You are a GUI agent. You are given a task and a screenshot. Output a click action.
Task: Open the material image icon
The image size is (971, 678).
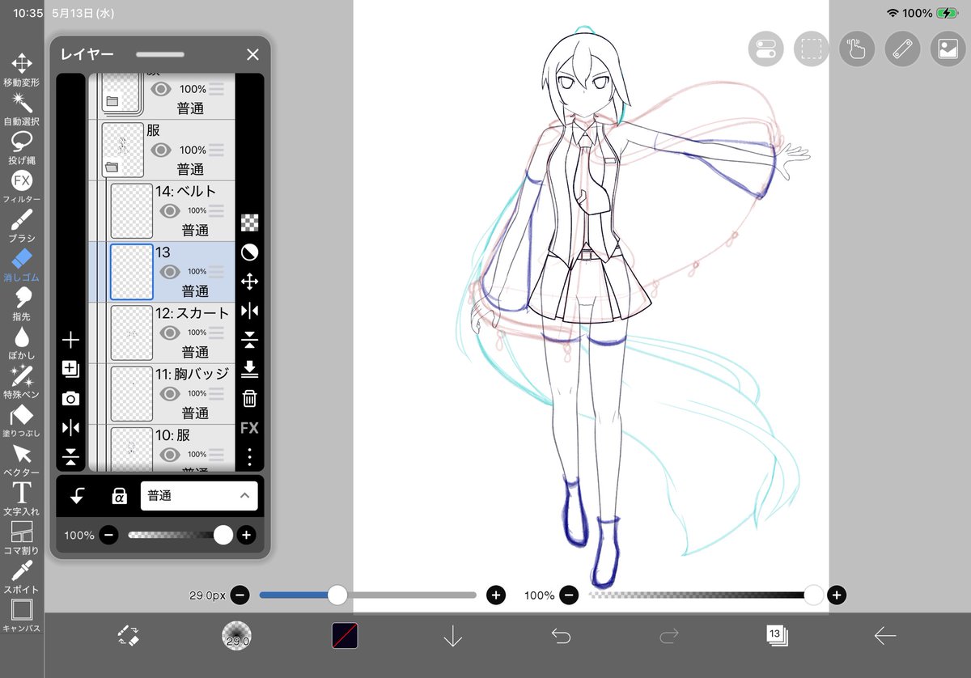948,49
